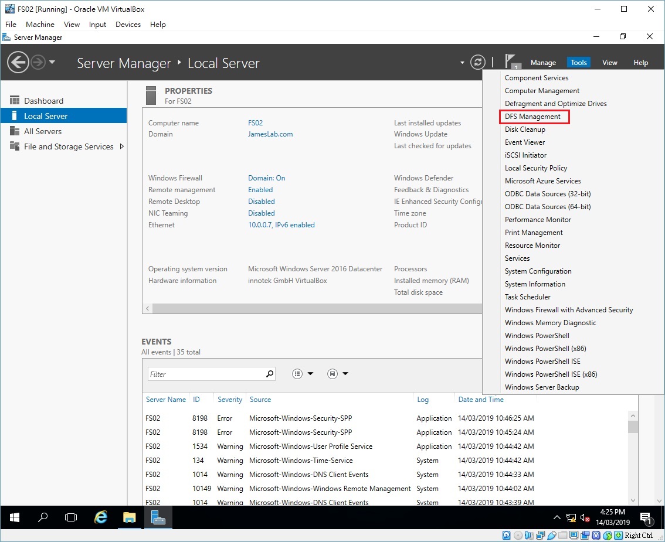Open the Manage menu
This screenshot has height=542, width=665.
click(x=543, y=62)
